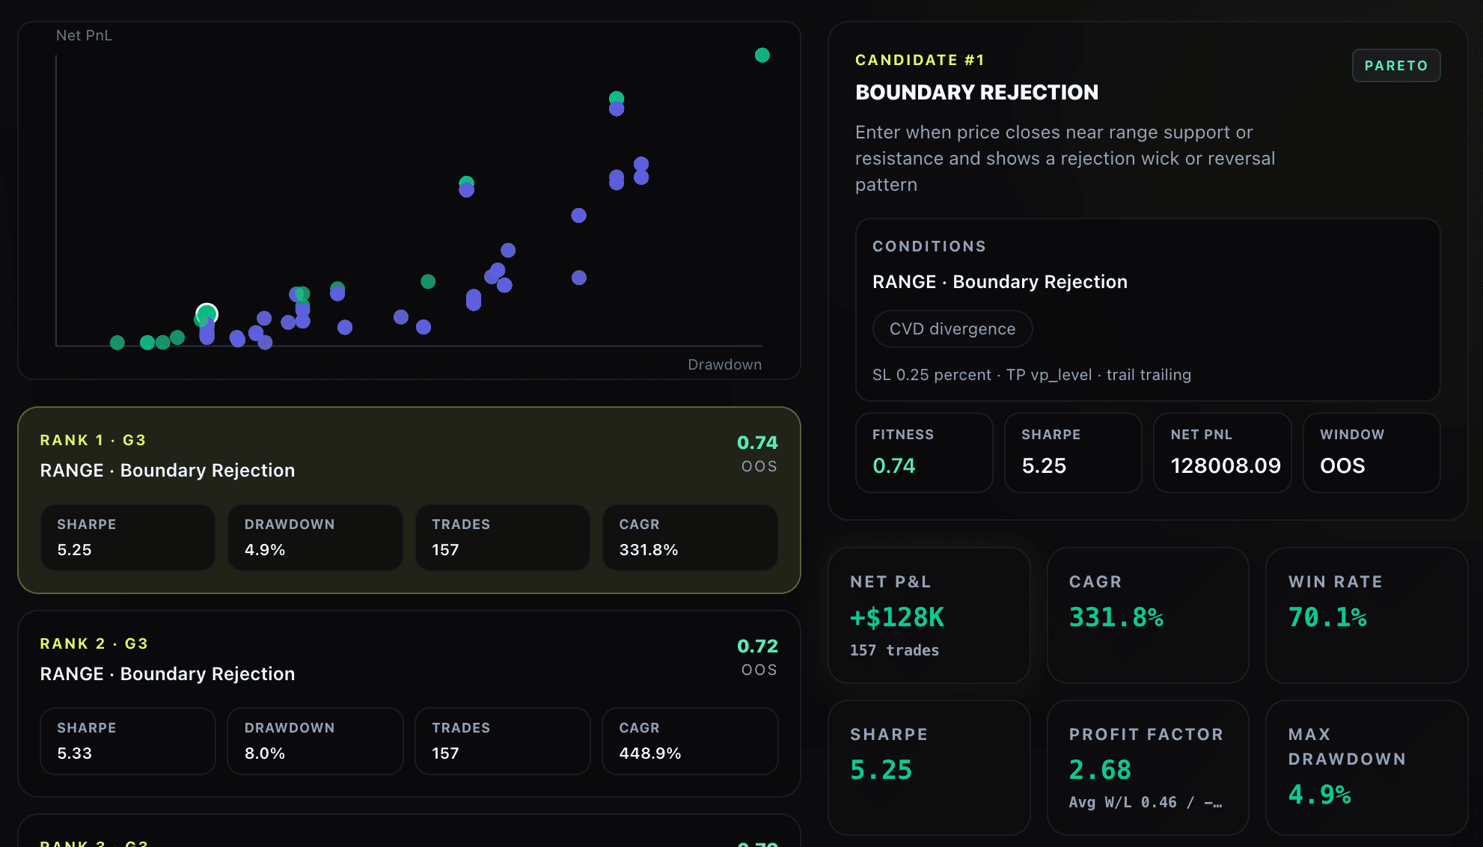The width and height of the screenshot is (1483, 847).
Task: Click the Drawdown axis label
Action: tap(724, 364)
